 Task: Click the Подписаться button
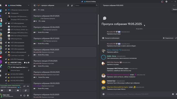[168, 38]
